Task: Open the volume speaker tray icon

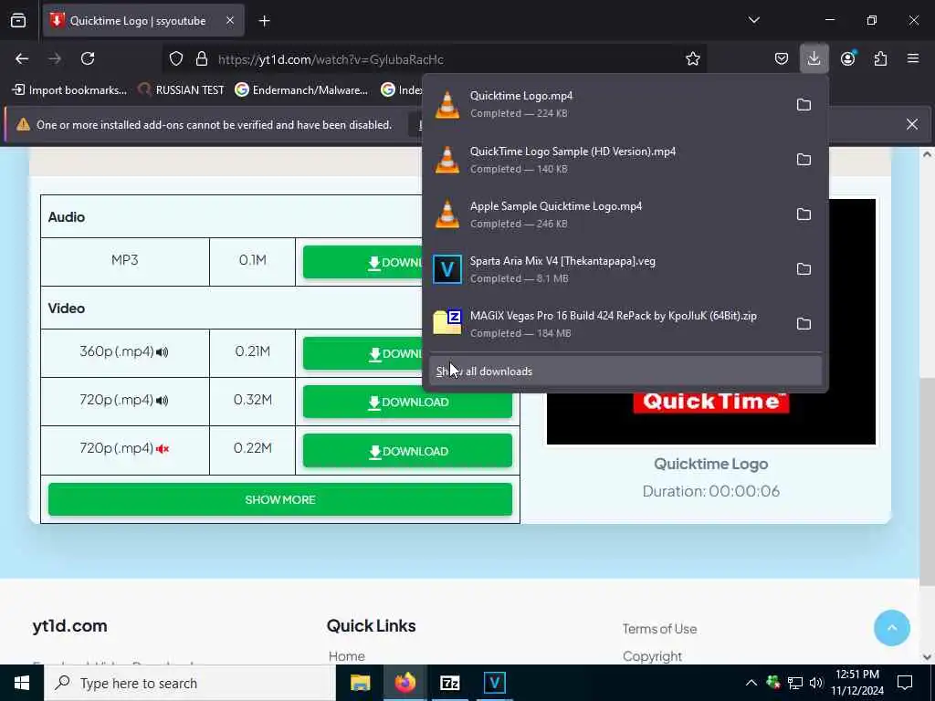Action: click(816, 683)
